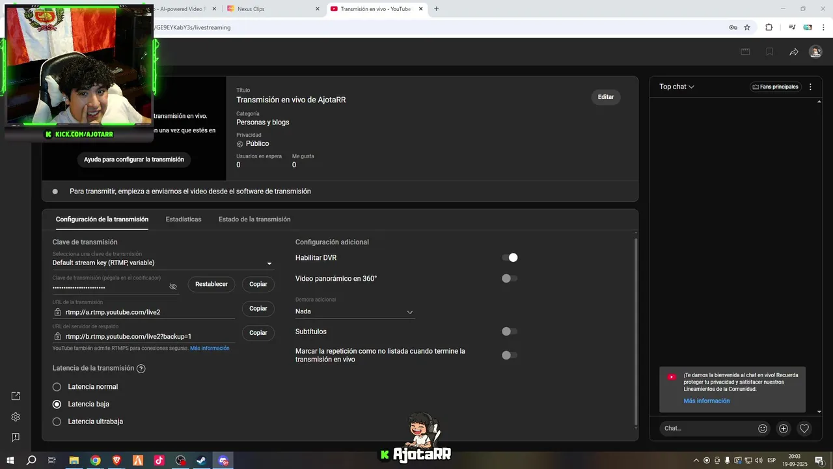833x469 pixels.
Task: Switch to Configuración de la transmisión tab
Action: 102,220
